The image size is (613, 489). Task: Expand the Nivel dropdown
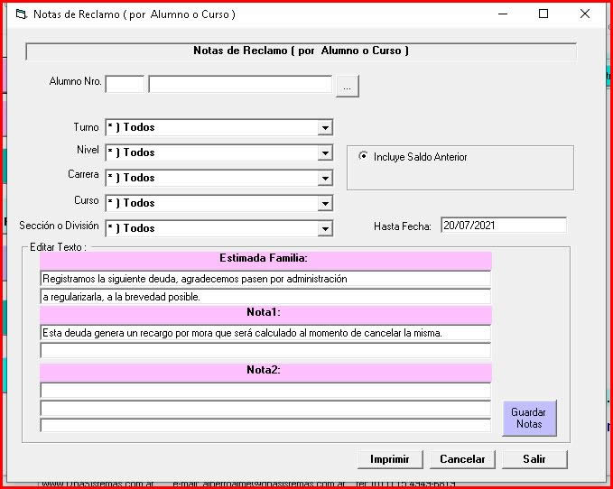[x=325, y=153]
